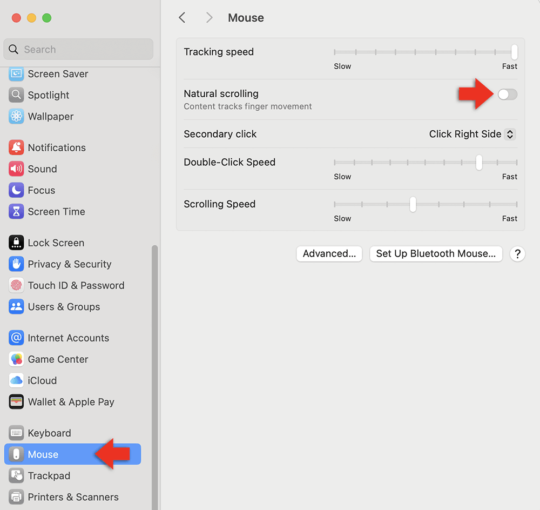Select Wallpaper in the sidebar

(73, 117)
